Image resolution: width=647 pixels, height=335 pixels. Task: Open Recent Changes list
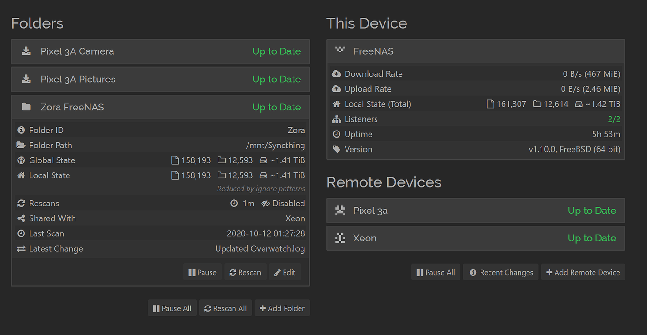[x=501, y=272]
